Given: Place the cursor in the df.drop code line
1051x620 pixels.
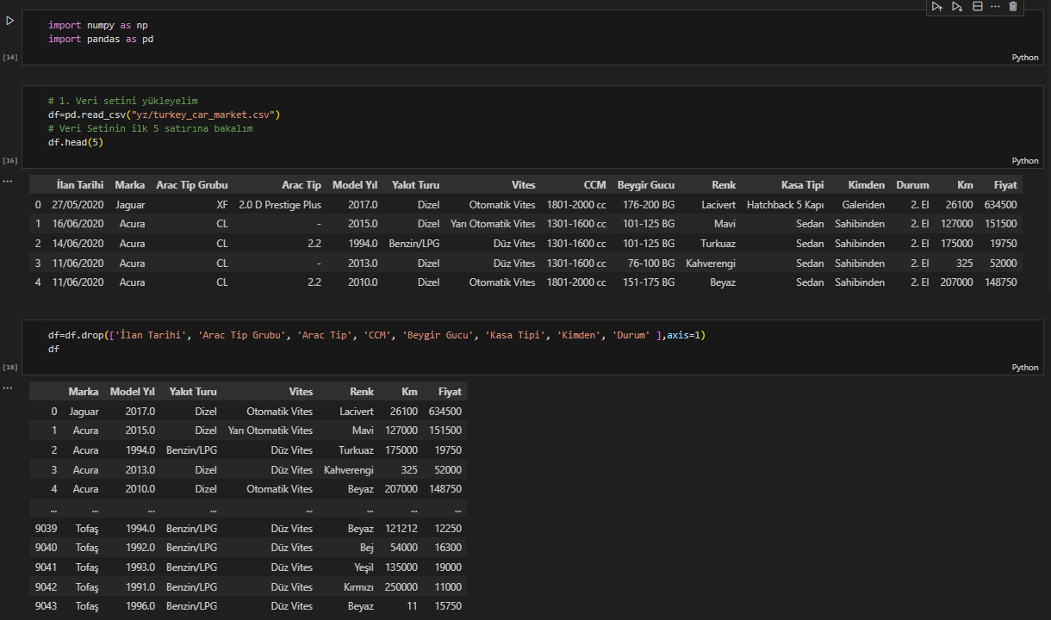Looking at the screenshot, I should [x=345, y=335].
